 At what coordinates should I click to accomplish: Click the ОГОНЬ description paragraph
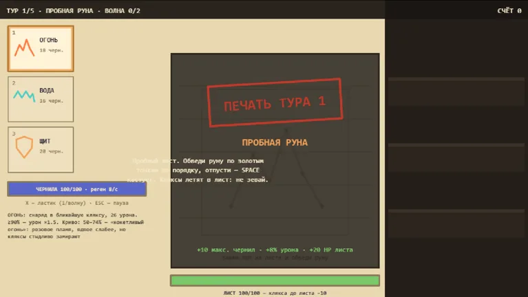(x=76, y=225)
